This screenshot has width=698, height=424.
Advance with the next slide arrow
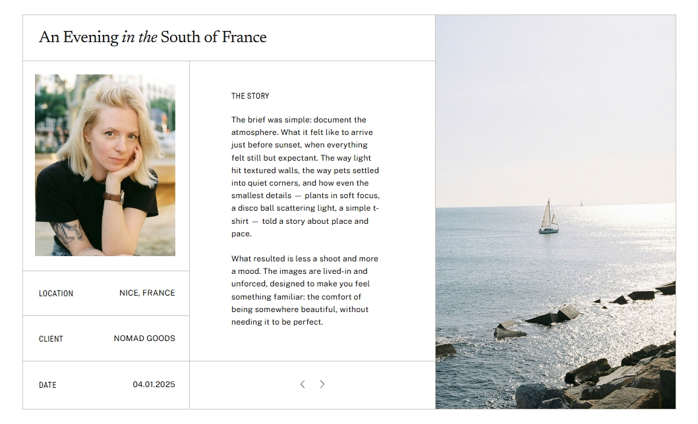(x=322, y=384)
